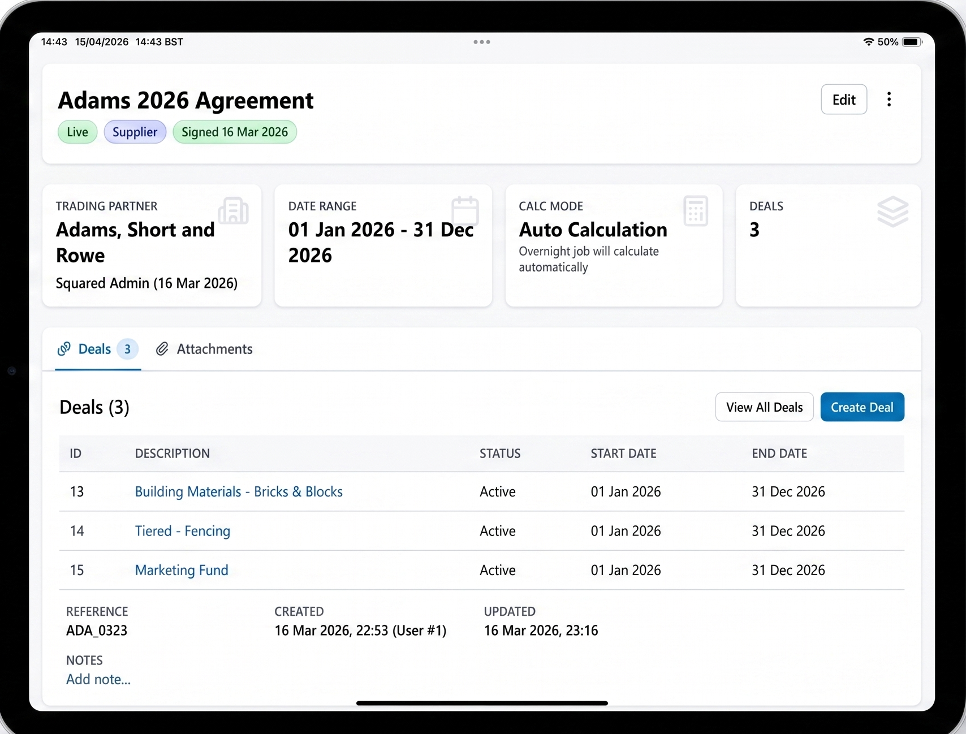Click the stacked layers icon on Deals card
This screenshot has height=734, width=966.
tap(893, 211)
